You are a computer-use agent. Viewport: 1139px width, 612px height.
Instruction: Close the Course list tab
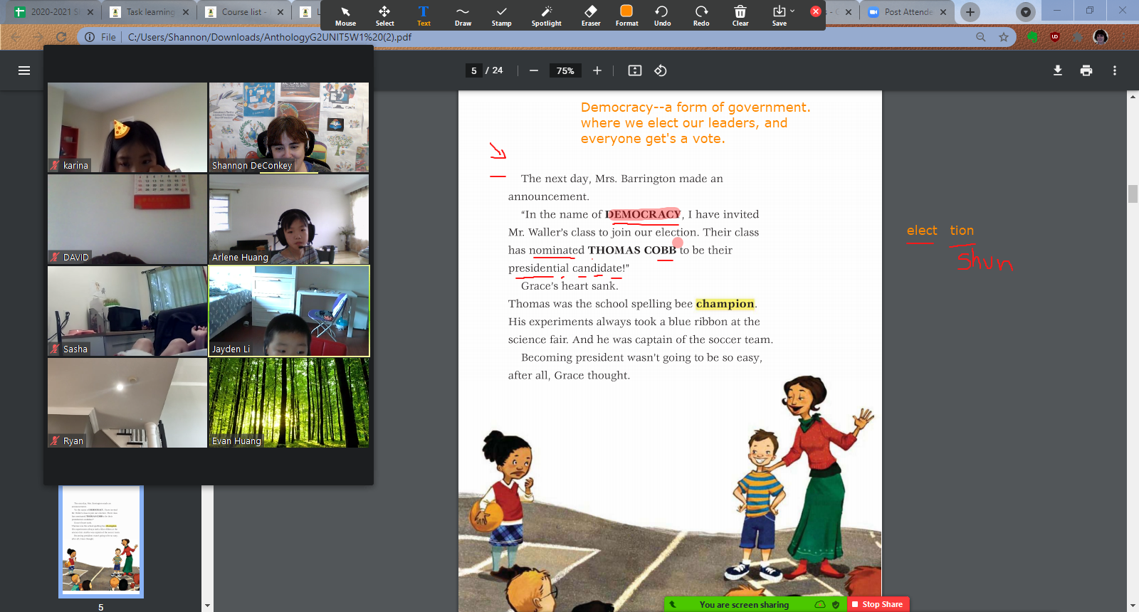pos(280,12)
